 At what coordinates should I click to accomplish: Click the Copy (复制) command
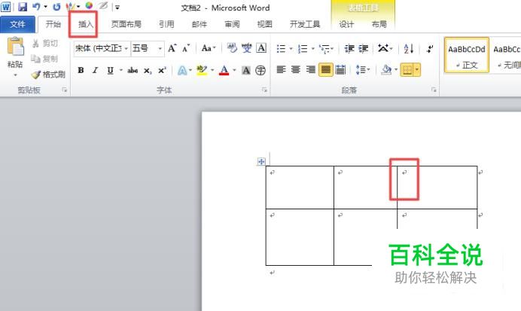[x=45, y=59]
